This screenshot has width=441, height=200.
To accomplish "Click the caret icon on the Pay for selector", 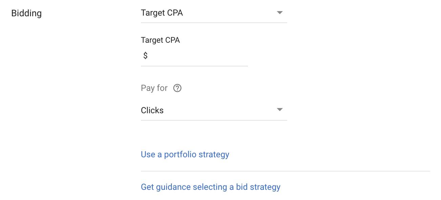I will [x=280, y=109].
